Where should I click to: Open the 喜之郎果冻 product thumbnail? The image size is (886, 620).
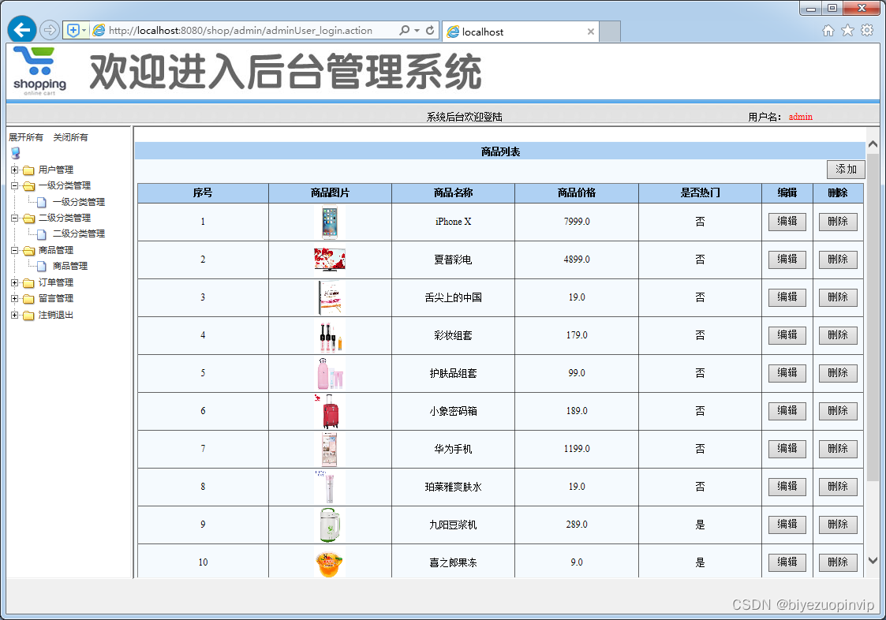[330, 564]
